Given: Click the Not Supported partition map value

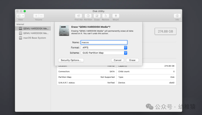Looking at the screenshot, I should (107, 77).
